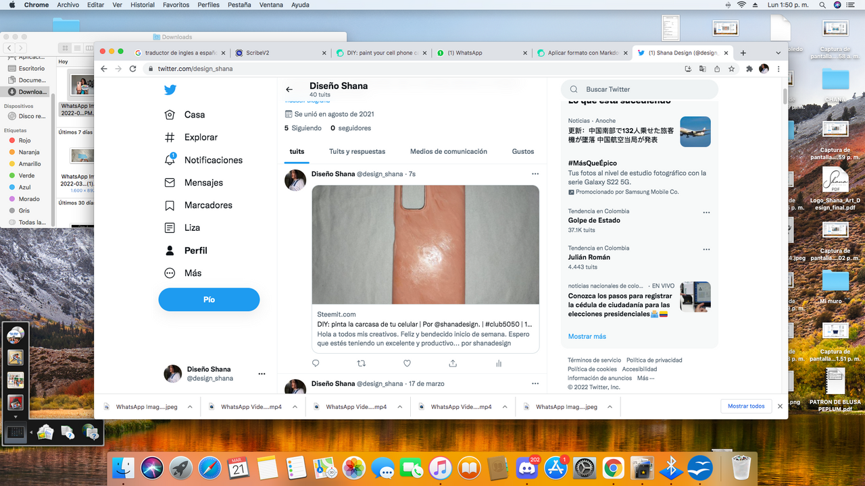
Task: Go to Casa home in sidebar
Action: (185, 115)
